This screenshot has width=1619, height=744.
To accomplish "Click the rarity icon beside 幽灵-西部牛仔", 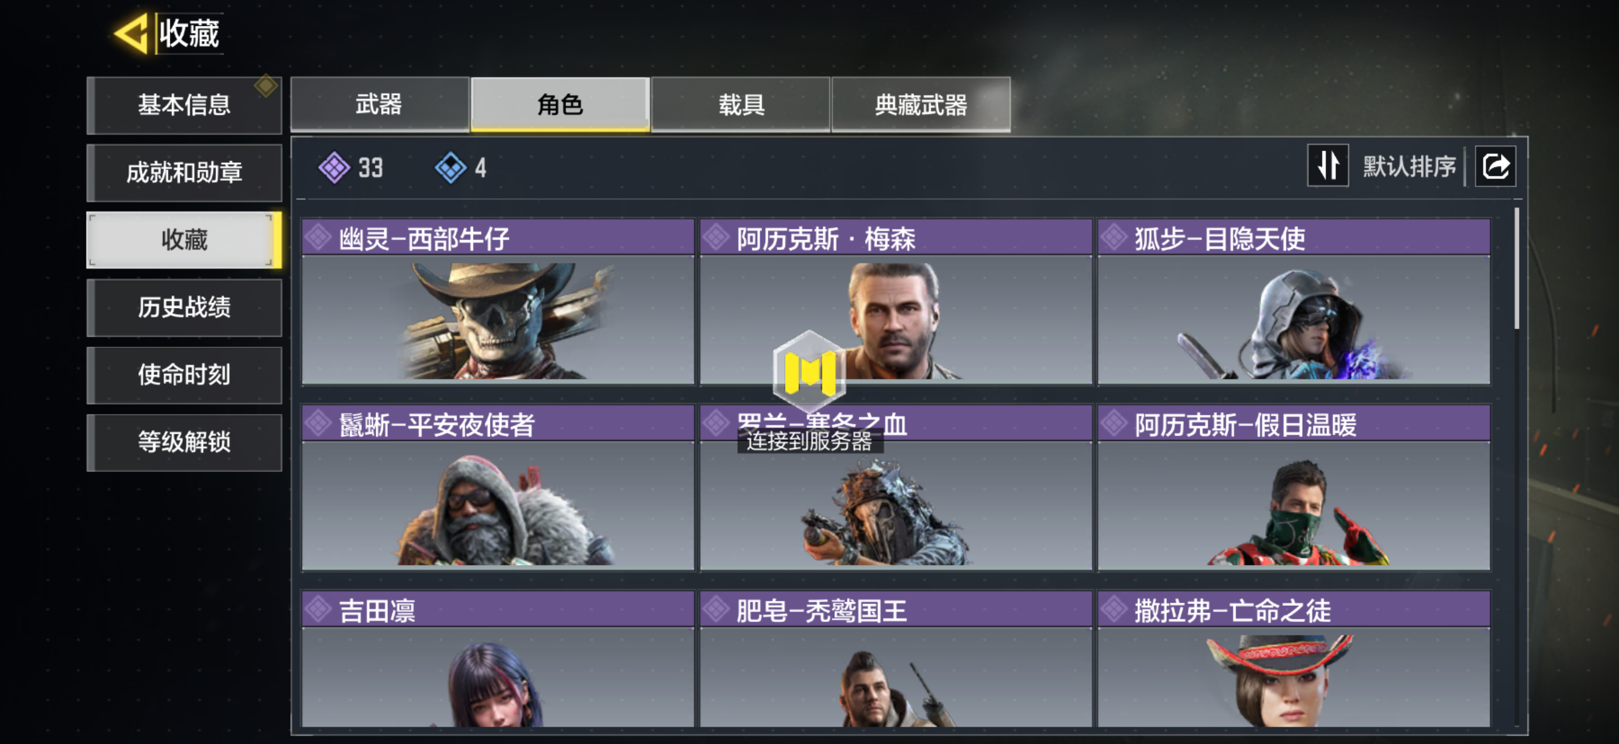I will [318, 238].
